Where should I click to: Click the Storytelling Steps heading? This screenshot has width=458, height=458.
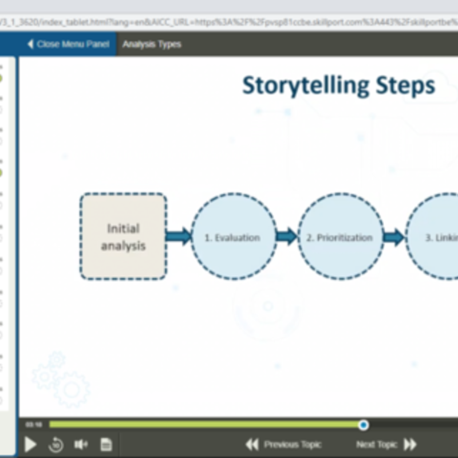point(339,85)
